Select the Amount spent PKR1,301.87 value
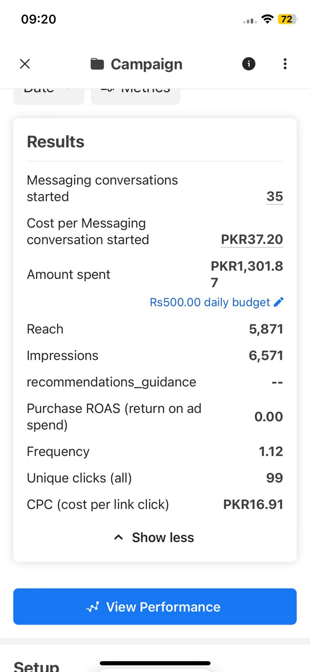The width and height of the screenshot is (310, 672). 247,274
